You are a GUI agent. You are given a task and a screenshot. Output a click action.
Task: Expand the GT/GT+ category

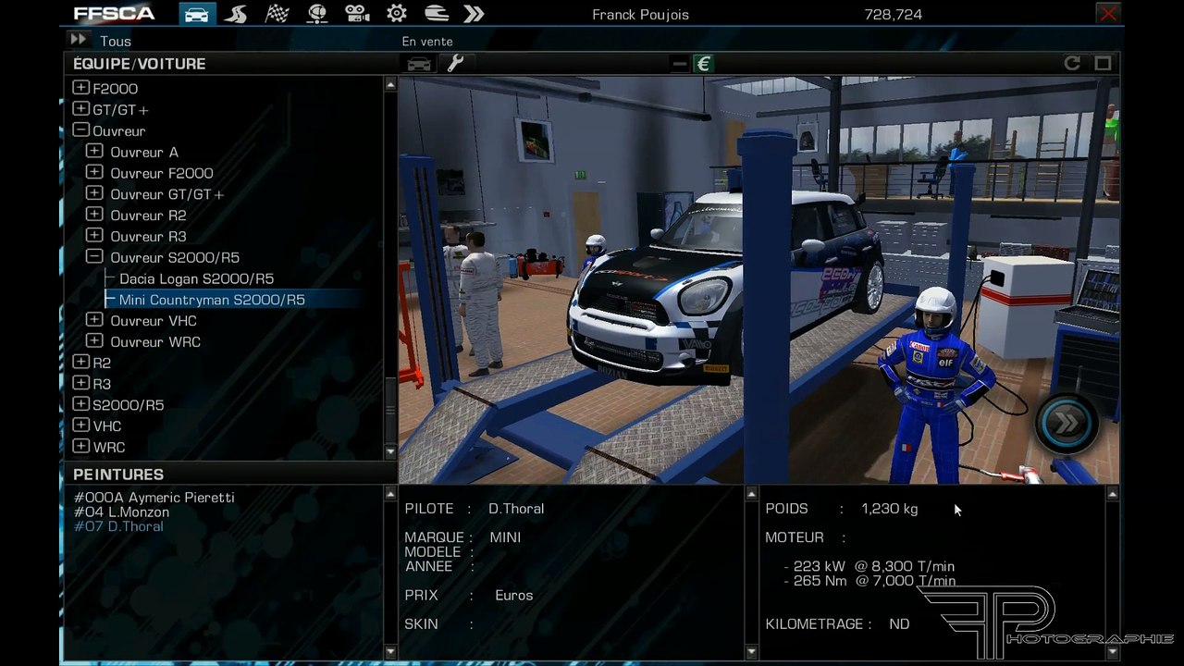[x=81, y=109]
